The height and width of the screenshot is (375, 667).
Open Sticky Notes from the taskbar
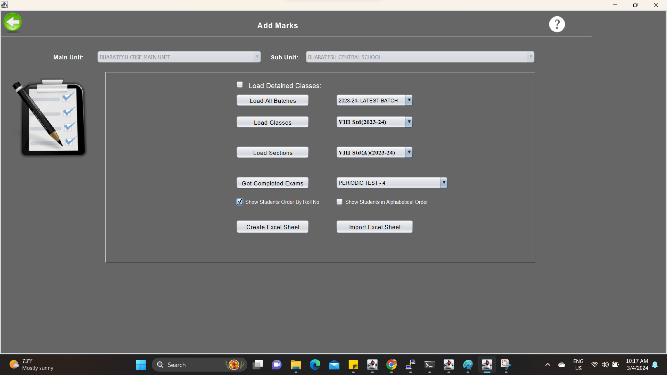[353, 365]
